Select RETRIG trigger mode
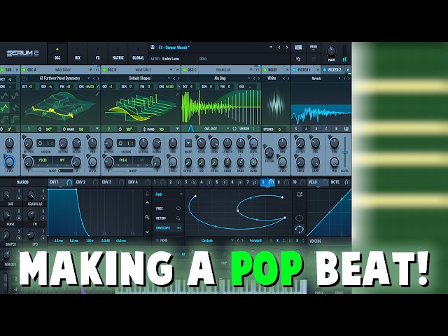Screen dimensions: 448x336 [168, 218]
